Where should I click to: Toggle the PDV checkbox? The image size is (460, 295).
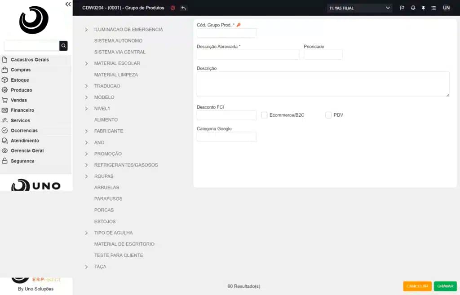[x=328, y=115]
